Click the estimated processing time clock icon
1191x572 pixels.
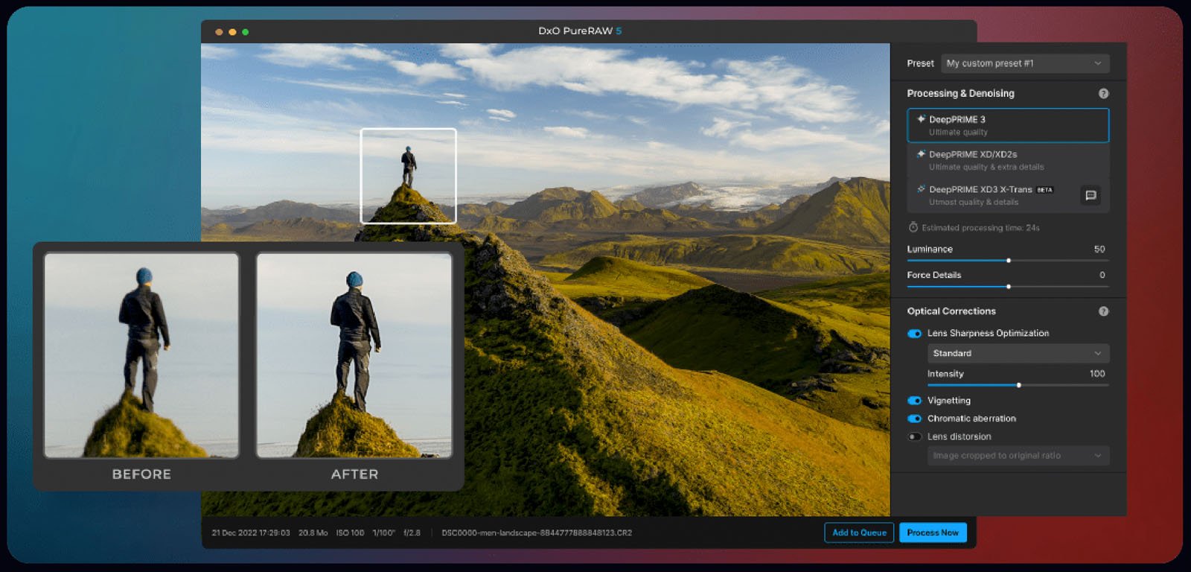tap(913, 227)
